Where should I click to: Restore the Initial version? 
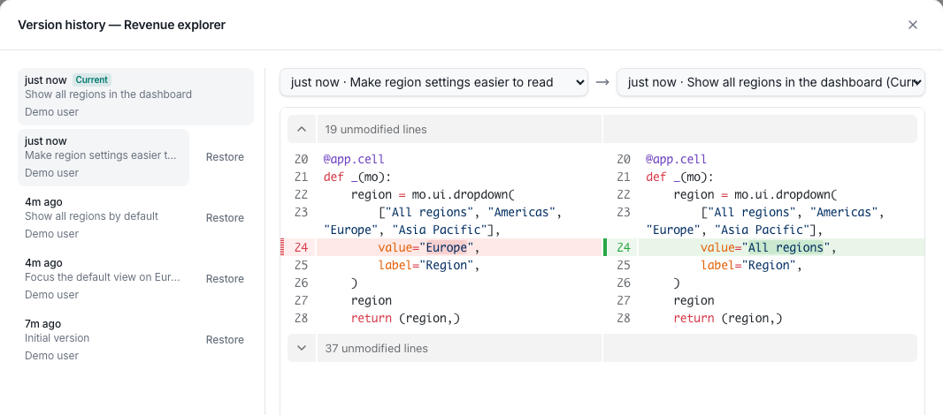(x=225, y=340)
